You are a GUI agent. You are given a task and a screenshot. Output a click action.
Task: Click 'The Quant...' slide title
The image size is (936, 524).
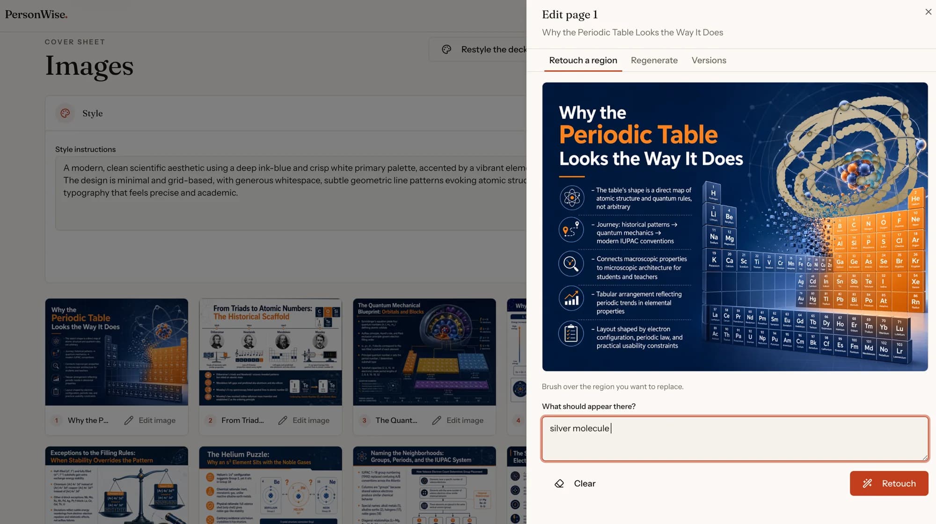pos(396,420)
